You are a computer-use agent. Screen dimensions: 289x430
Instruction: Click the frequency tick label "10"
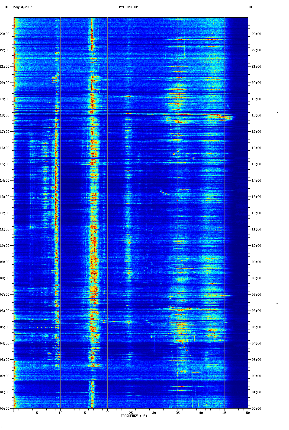coord(60,413)
